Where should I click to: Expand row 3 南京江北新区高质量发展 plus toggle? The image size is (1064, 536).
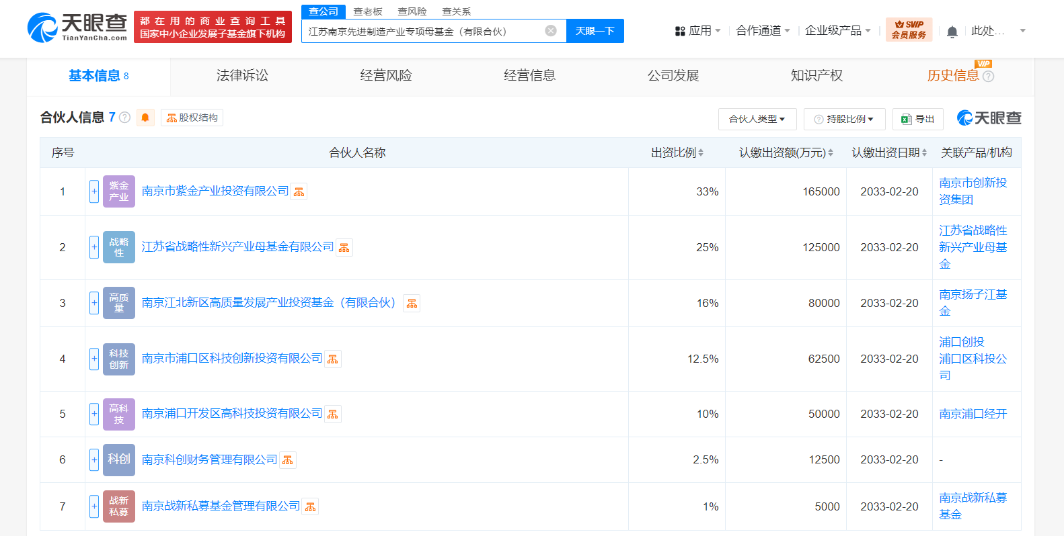tap(94, 303)
